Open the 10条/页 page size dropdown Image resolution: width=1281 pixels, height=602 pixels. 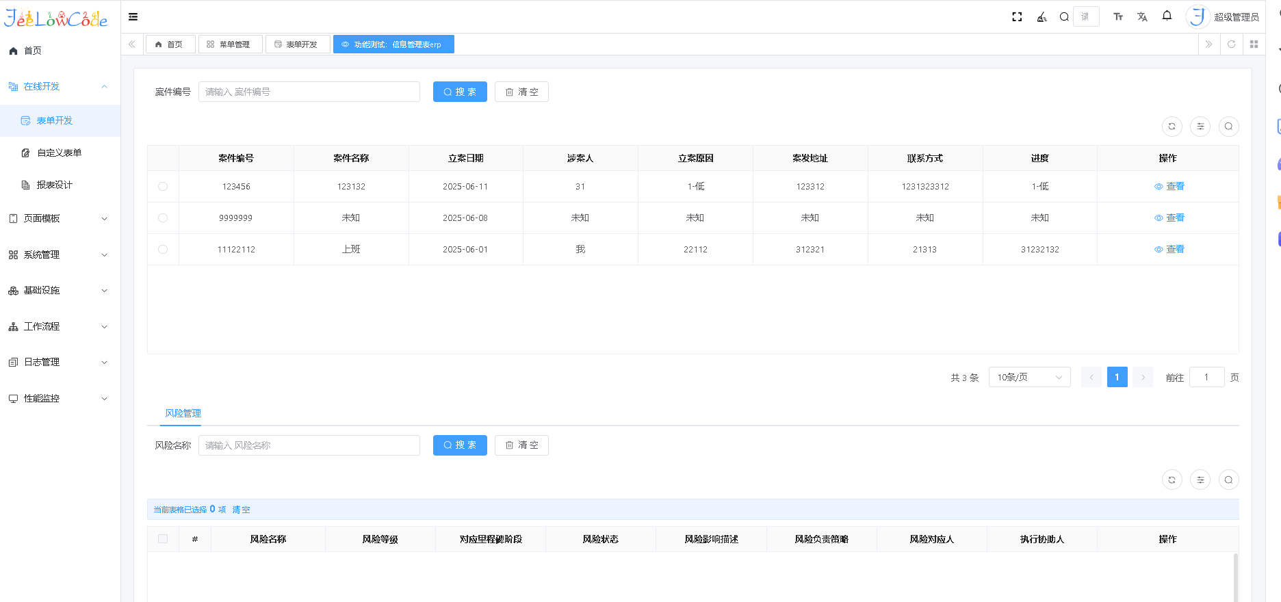(1029, 377)
